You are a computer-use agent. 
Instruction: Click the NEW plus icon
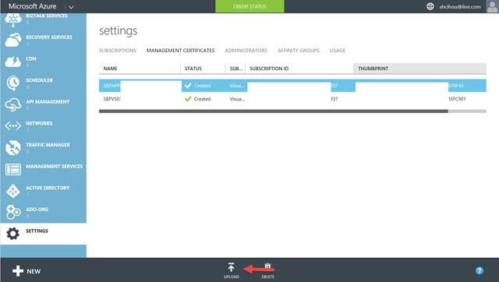18,271
